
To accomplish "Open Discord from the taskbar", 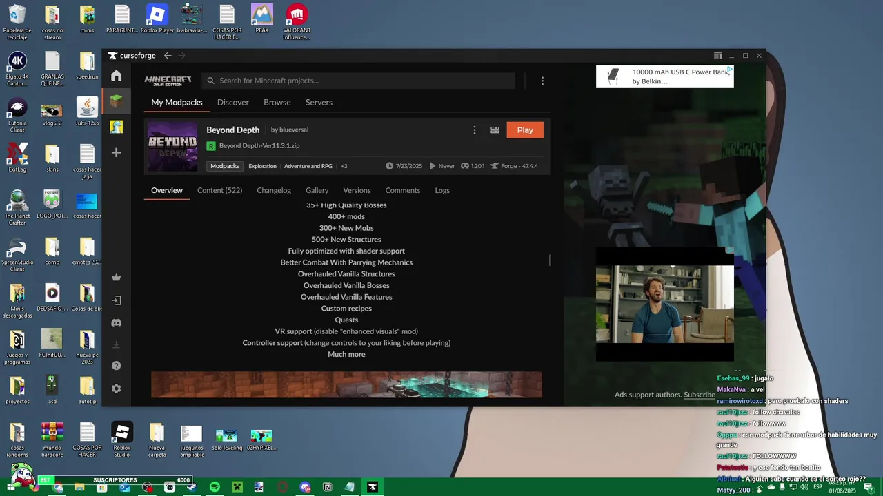I will [305, 487].
